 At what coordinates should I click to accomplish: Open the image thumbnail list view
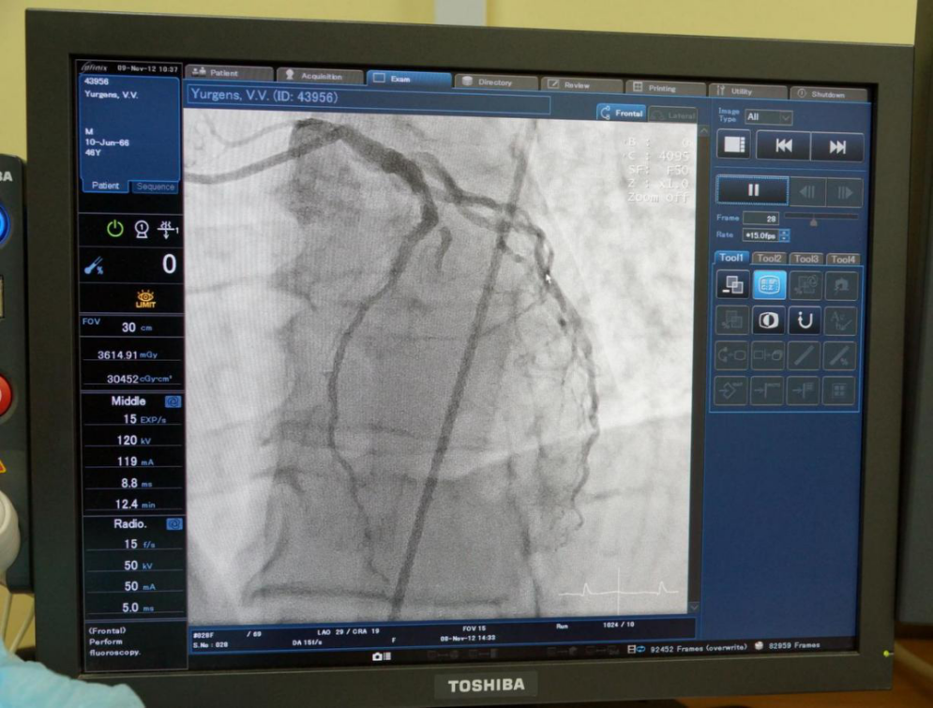(733, 145)
